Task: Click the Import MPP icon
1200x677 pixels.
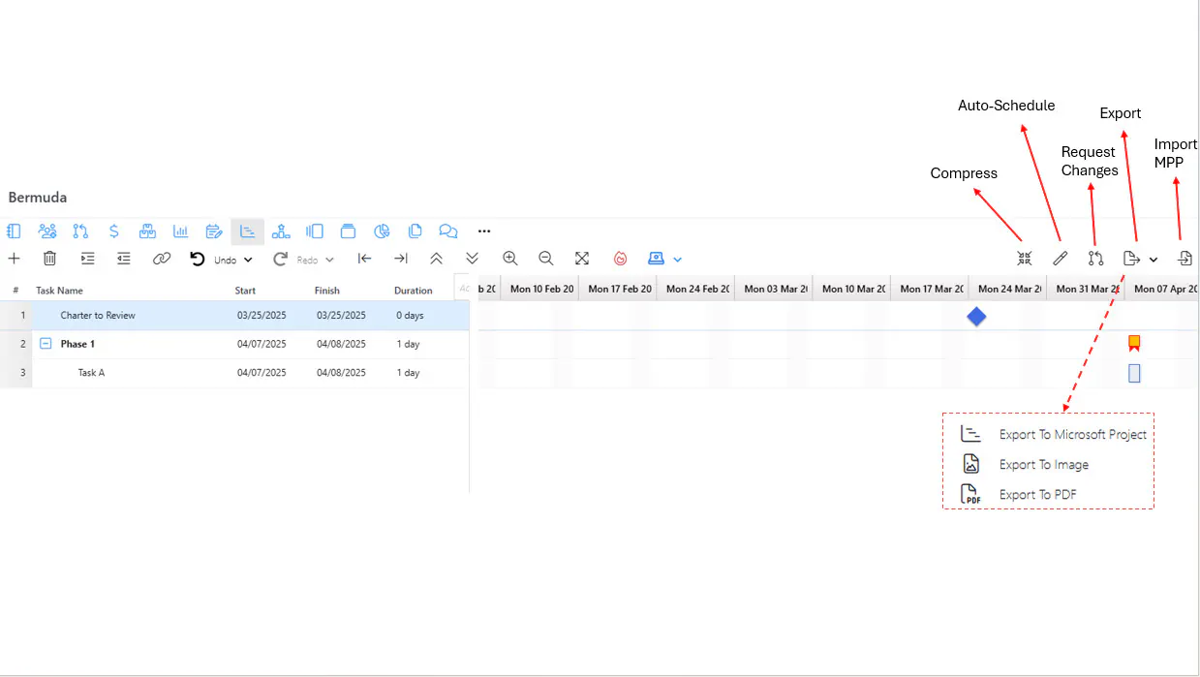Action: click(1185, 259)
